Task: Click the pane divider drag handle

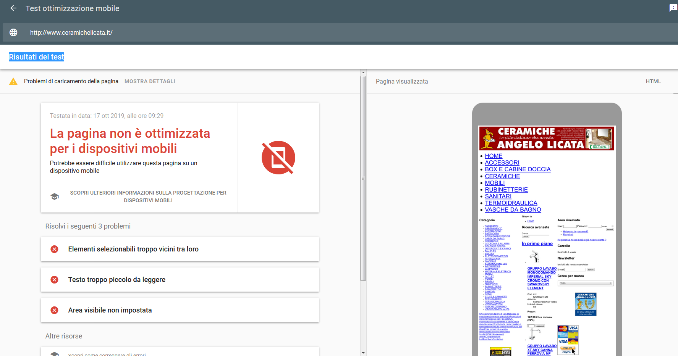Action: (x=363, y=178)
